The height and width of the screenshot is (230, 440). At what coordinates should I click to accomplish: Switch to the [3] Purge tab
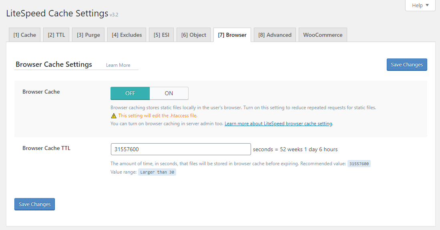click(x=88, y=35)
